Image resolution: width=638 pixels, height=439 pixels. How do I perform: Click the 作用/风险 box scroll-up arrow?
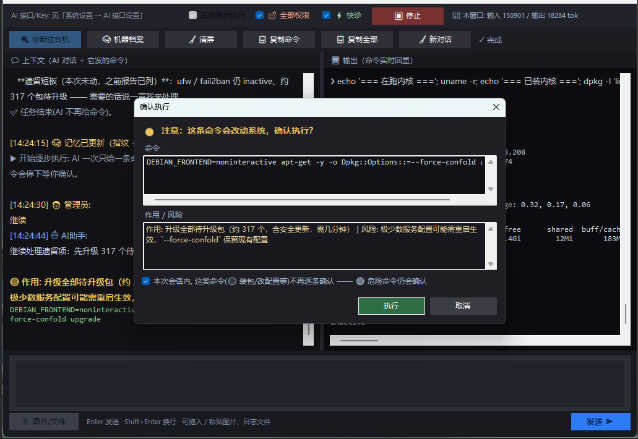pyautogui.click(x=491, y=229)
